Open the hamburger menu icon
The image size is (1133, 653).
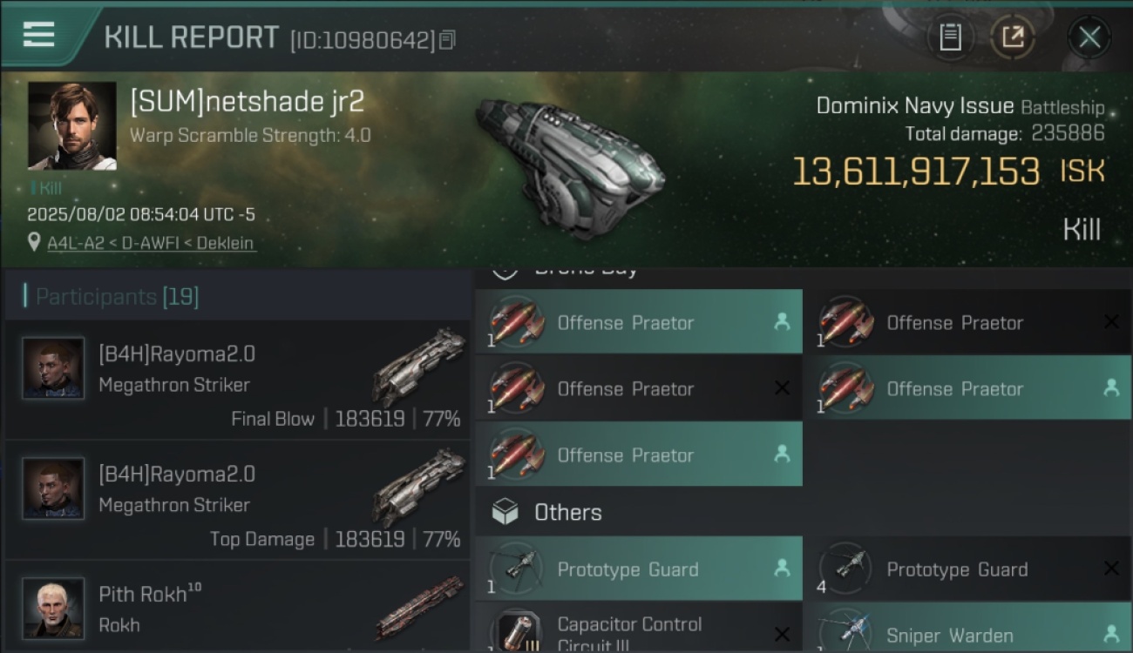click(x=38, y=35)
